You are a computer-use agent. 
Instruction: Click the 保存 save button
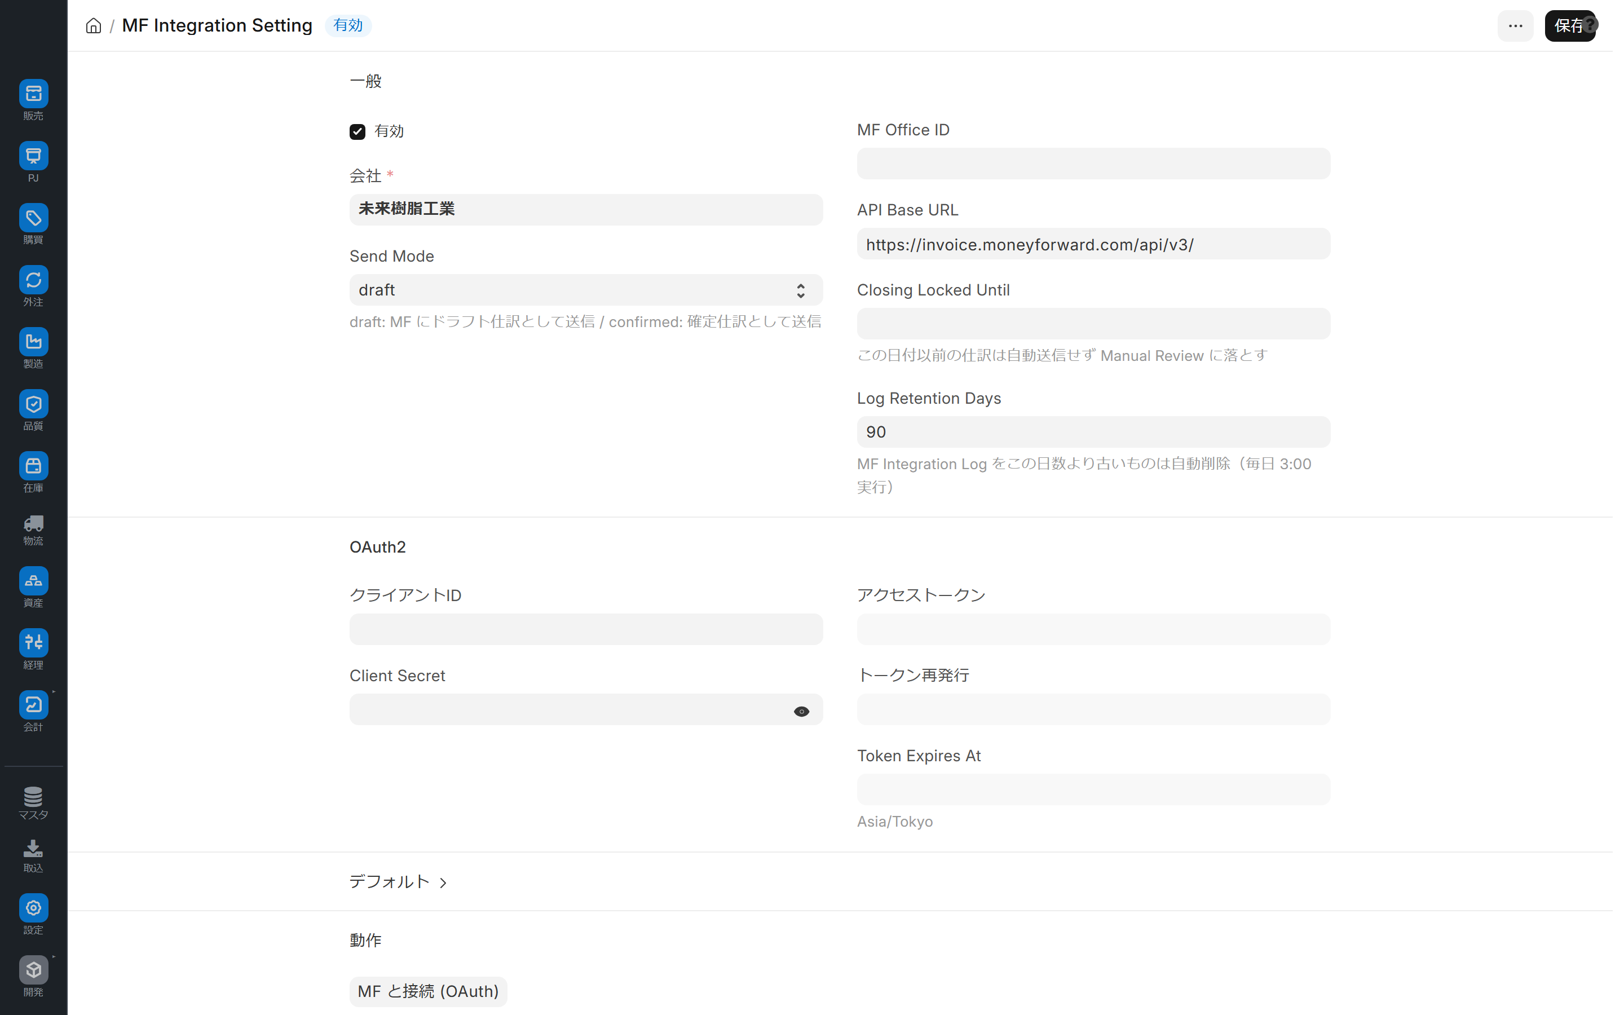coord(1570,25)
